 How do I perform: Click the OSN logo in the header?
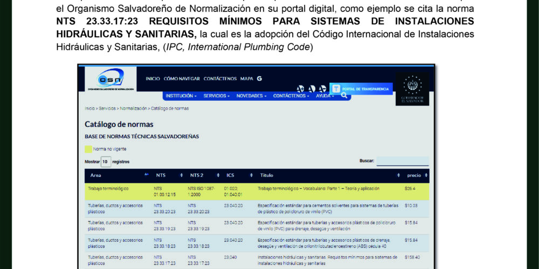(110, 79)
